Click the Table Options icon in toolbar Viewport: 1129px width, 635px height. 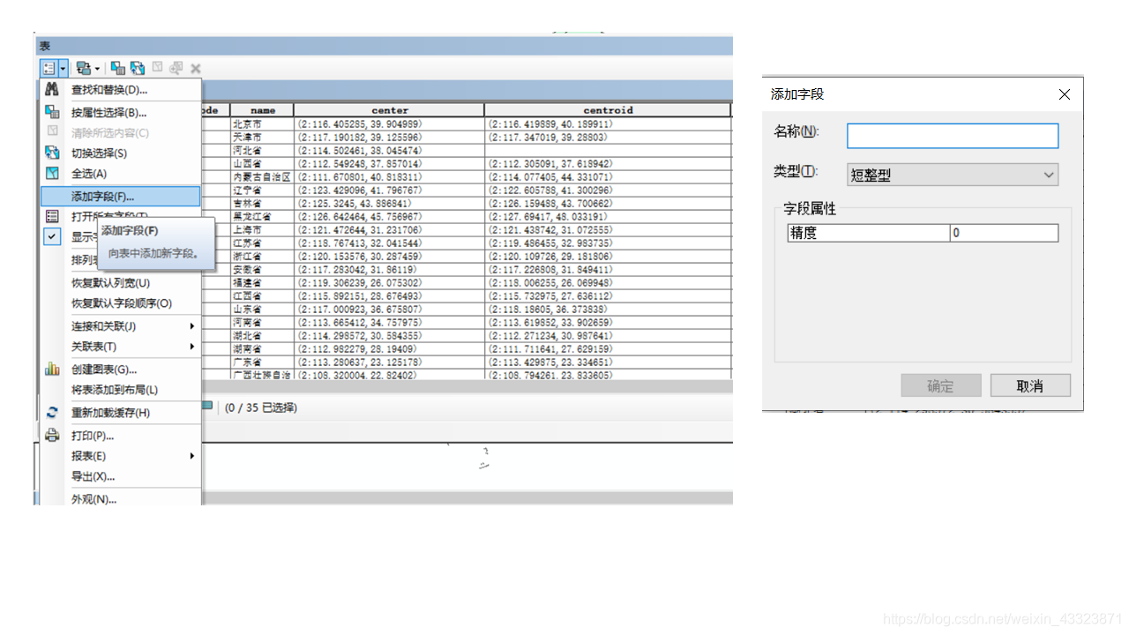pyautogui.click(x=49, y=68)
